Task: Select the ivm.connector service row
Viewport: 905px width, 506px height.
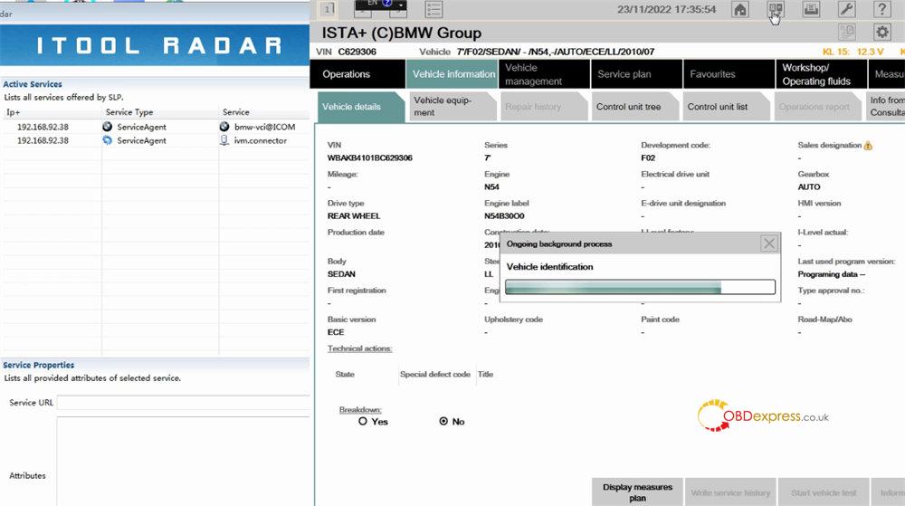Action: pyautogui.click(x=261, y=140)
